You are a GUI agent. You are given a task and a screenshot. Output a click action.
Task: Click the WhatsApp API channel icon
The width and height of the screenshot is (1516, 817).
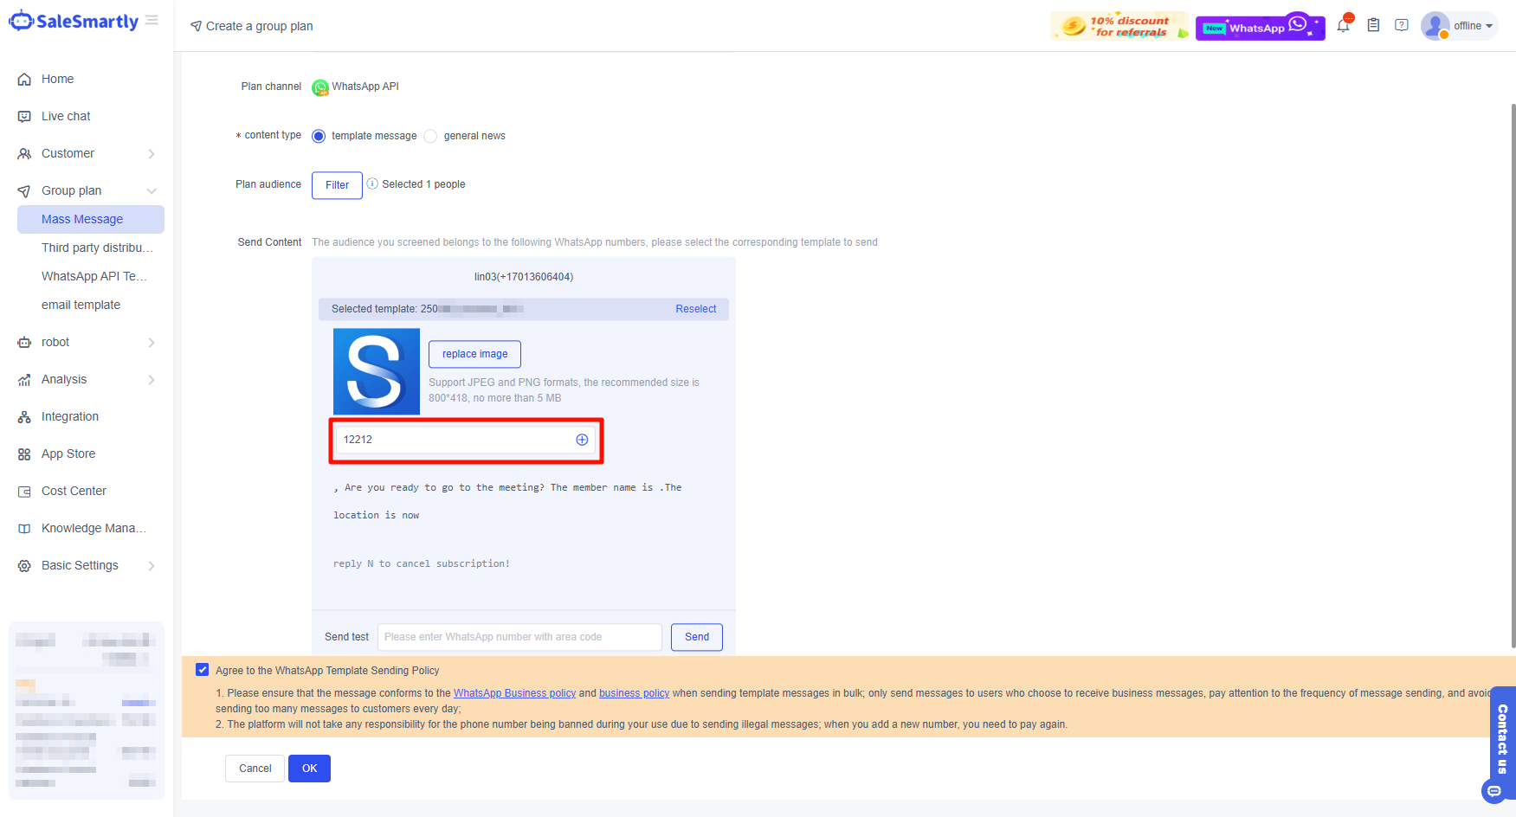320,87
